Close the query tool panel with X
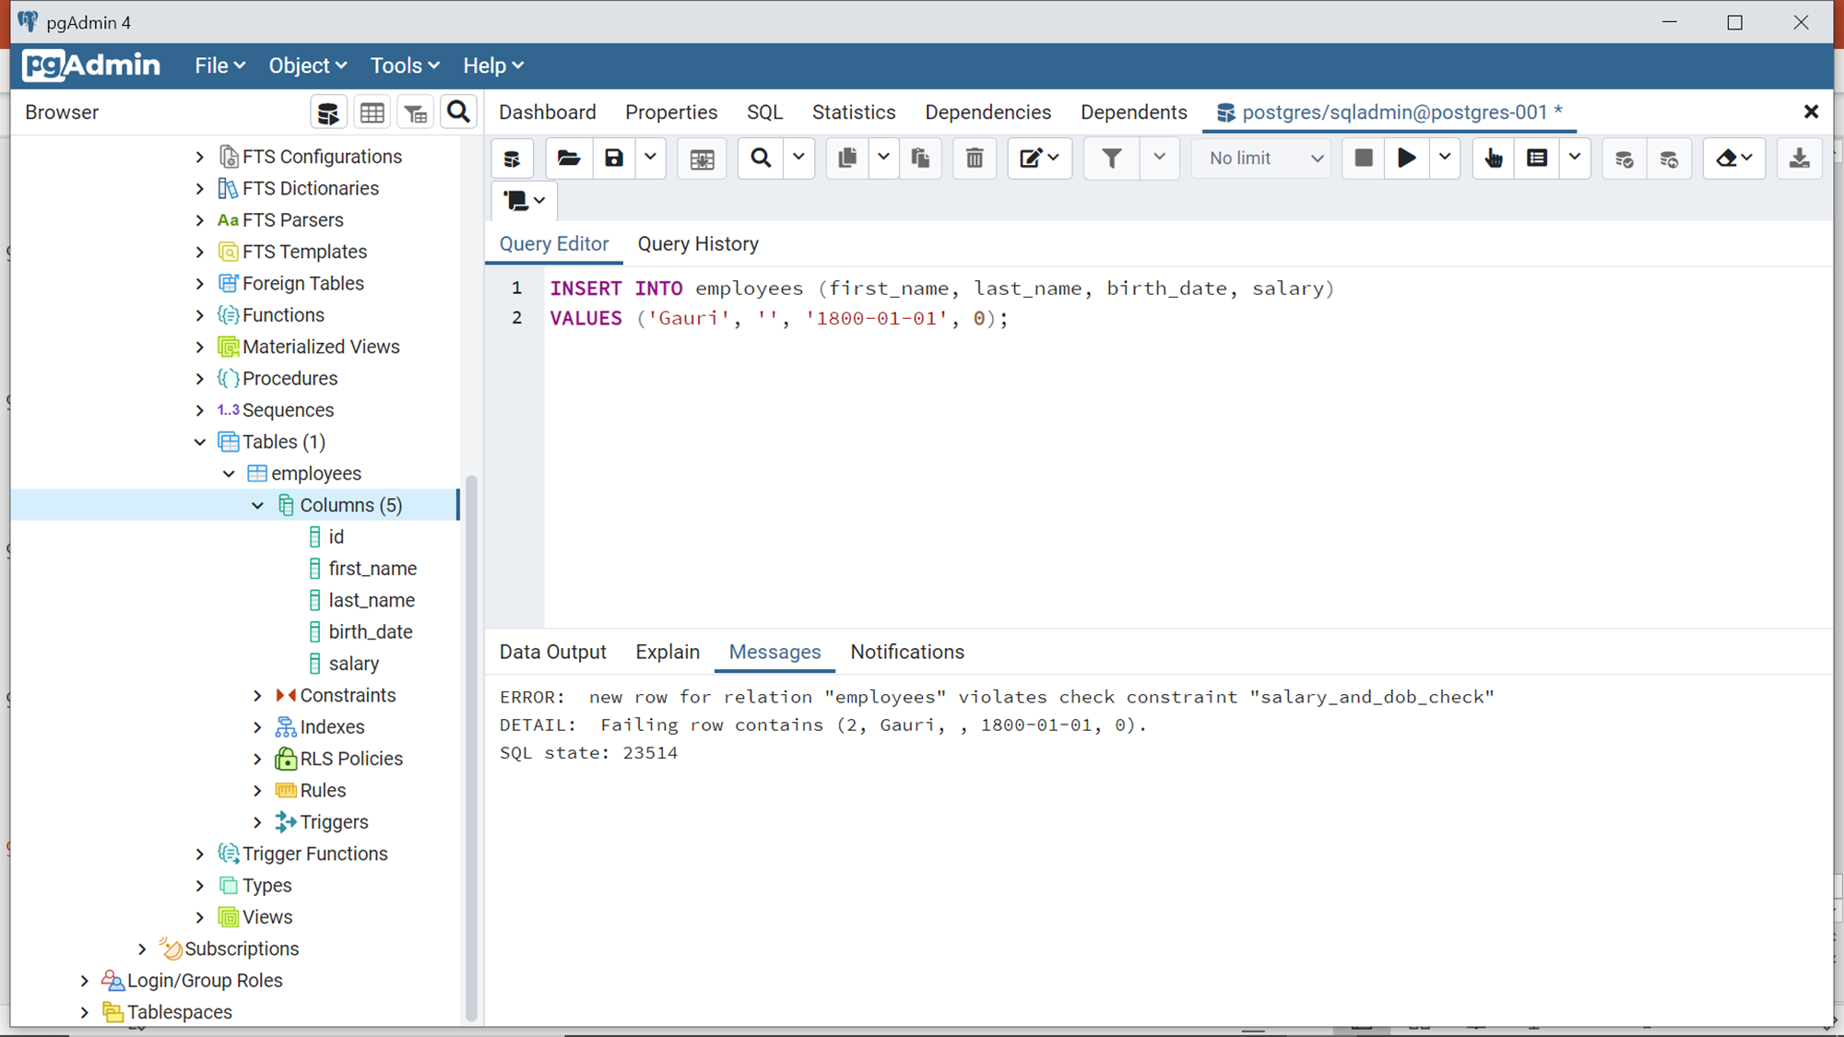The image size is (1844, 1037). click(1811, 112)
